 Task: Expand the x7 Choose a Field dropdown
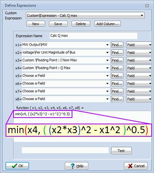click(x=107, y=91)
